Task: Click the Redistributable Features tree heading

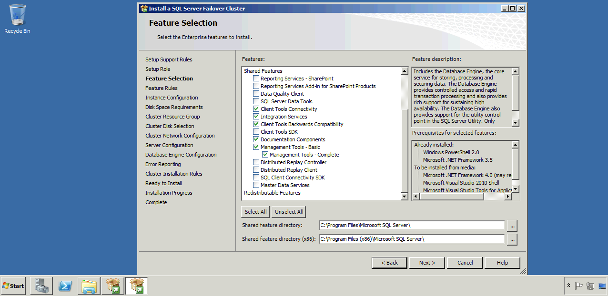Action: click(x=272, y=193)
